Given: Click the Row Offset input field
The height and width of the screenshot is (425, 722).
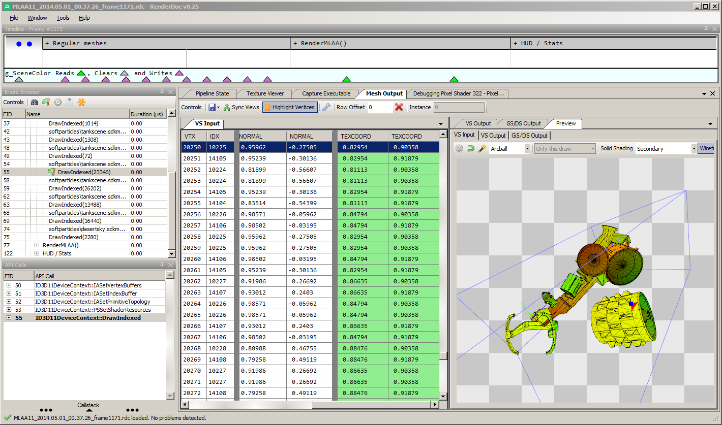Looking at the screenshot, I should pyautogui.click(x=379, y=107).
